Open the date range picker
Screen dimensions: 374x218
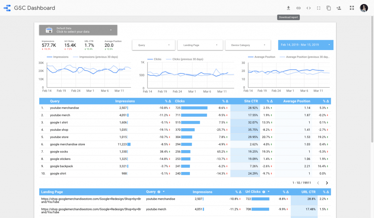tap(306, 45)
